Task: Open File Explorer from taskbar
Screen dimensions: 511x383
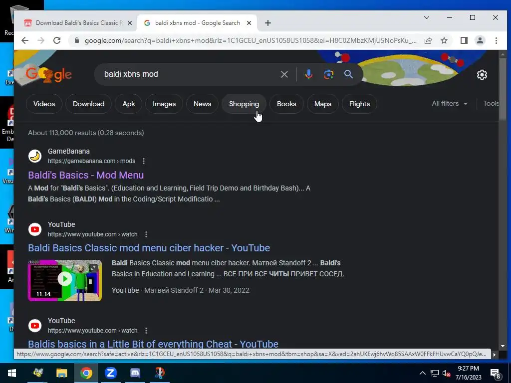Action: (61, 373)
